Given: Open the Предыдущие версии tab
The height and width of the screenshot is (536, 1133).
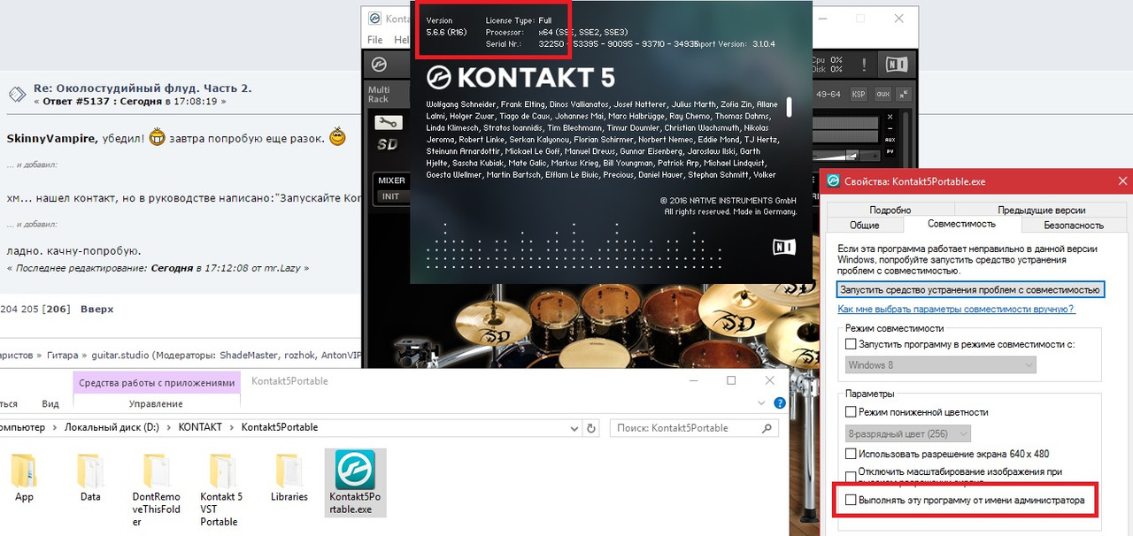Looking at the screenshot, I should [1041, 211].
